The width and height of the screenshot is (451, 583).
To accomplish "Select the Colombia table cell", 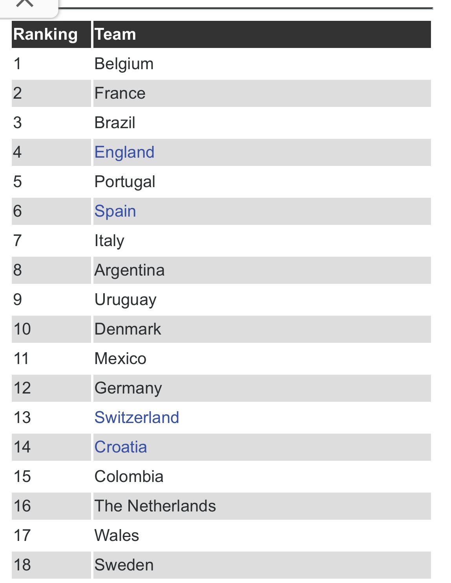I will [x=262, y=477].
